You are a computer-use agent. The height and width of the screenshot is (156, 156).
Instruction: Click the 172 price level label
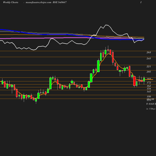pyautogui.click(x=149, y=83)
